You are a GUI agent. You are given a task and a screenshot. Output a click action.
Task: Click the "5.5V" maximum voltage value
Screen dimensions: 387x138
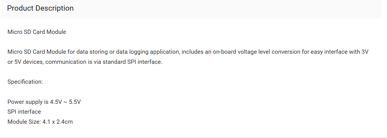[75, 102]
